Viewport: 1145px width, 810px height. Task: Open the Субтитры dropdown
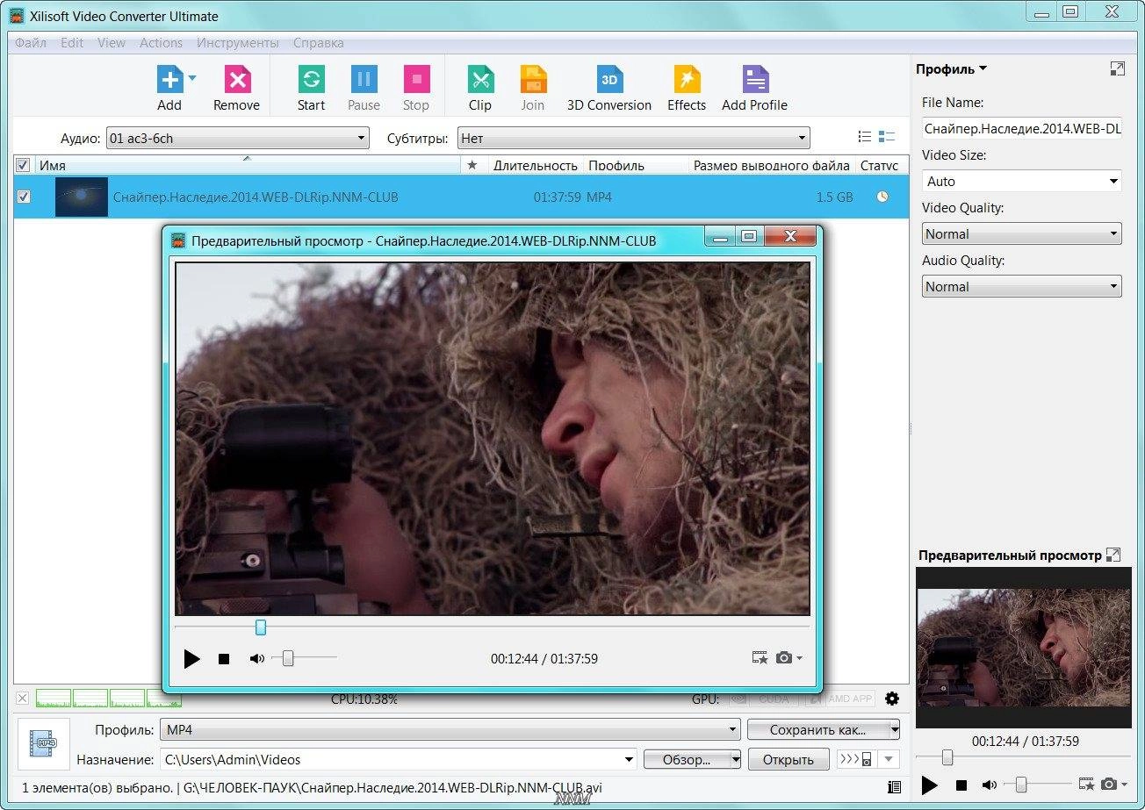tap(633, 138)
